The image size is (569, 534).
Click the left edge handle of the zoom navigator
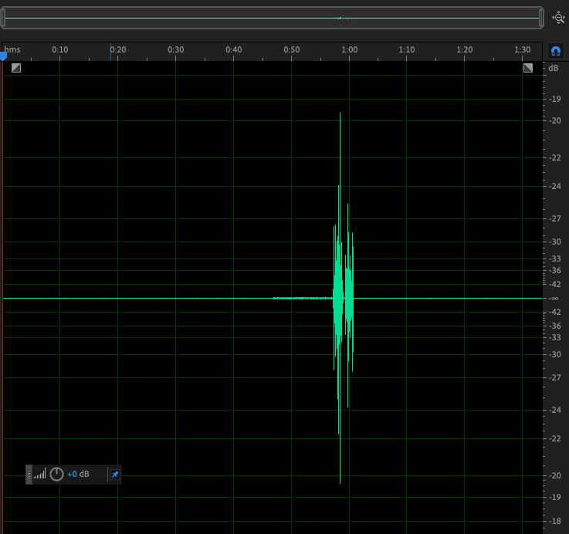tap(4, 17)
